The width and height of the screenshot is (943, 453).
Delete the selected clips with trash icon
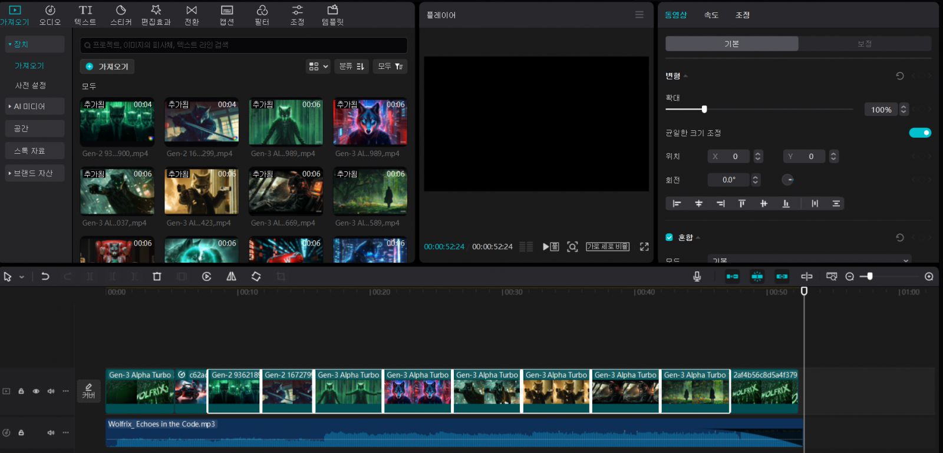click(157, 276)
